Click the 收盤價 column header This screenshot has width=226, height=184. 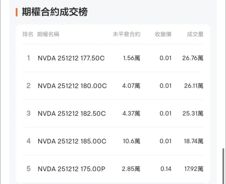click(x=163, y=34)
